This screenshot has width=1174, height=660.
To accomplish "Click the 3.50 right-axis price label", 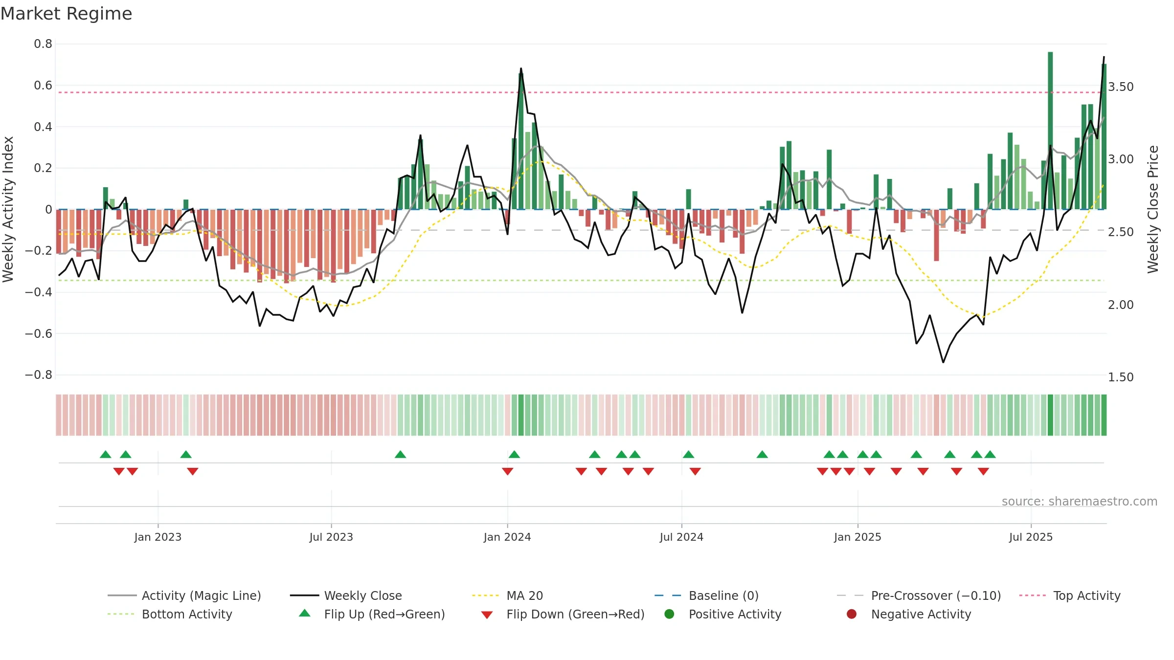I will [x=1121, y=87].
